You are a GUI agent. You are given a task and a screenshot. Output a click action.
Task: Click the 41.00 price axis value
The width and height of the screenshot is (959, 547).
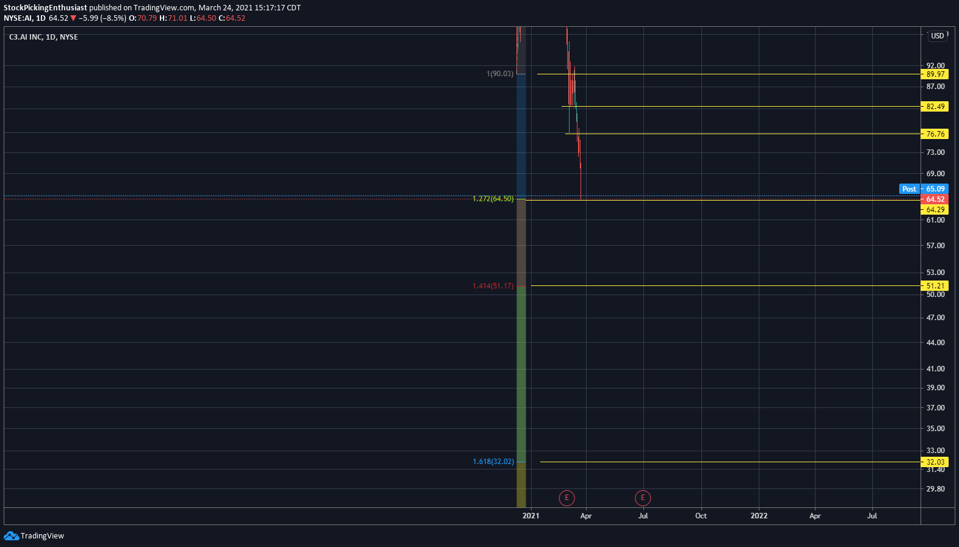coord(935,369)
